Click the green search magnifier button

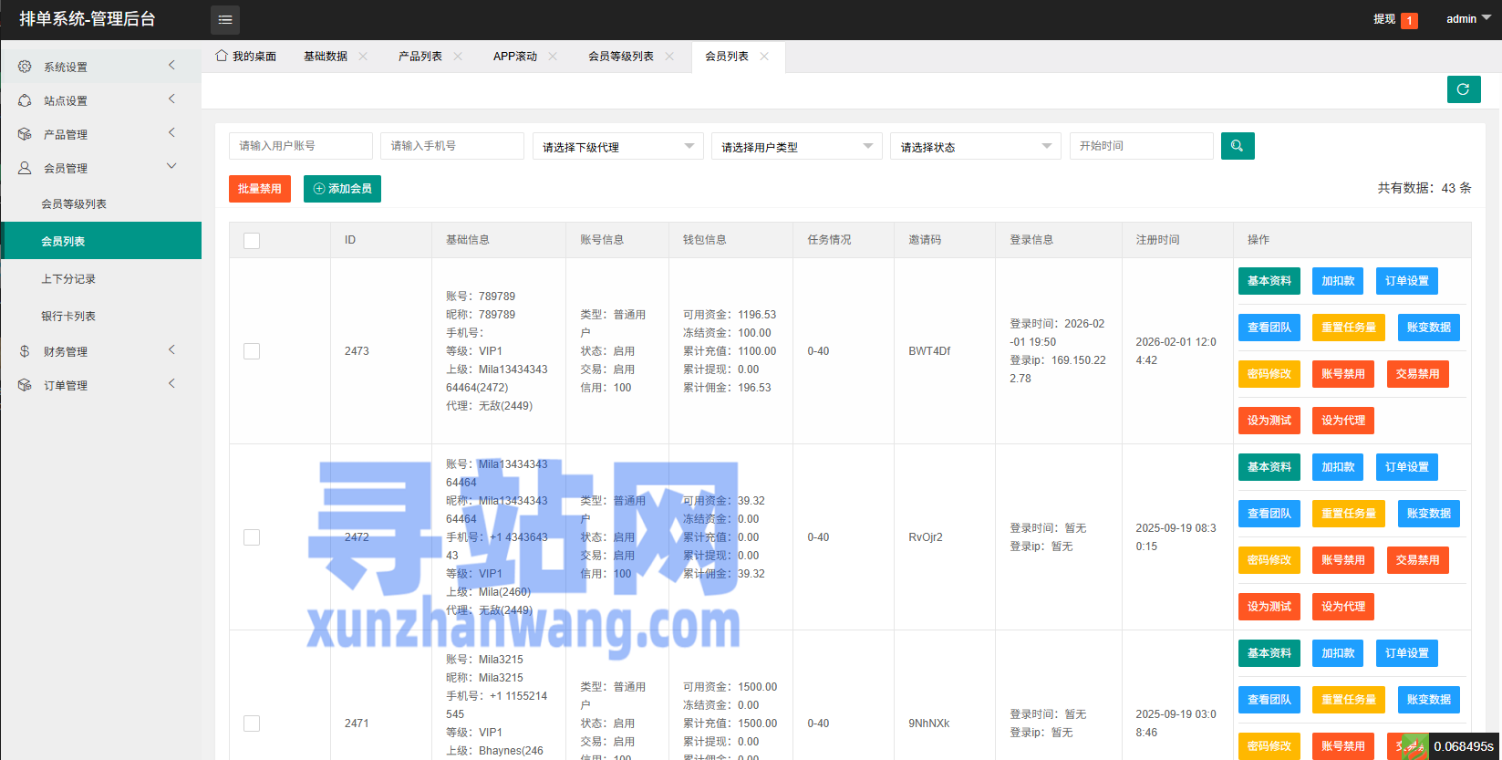(x=1237, y=146)
